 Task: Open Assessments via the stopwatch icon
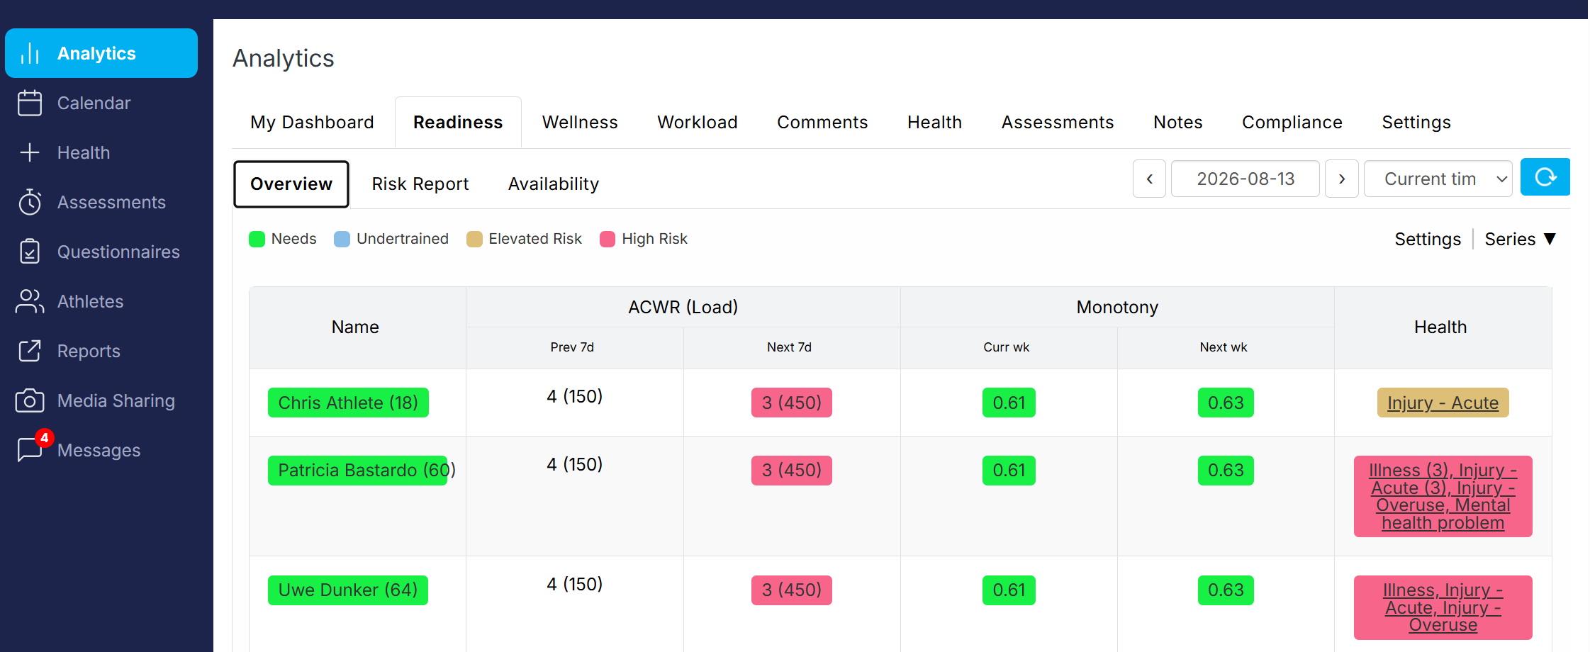tap(30, 202)
